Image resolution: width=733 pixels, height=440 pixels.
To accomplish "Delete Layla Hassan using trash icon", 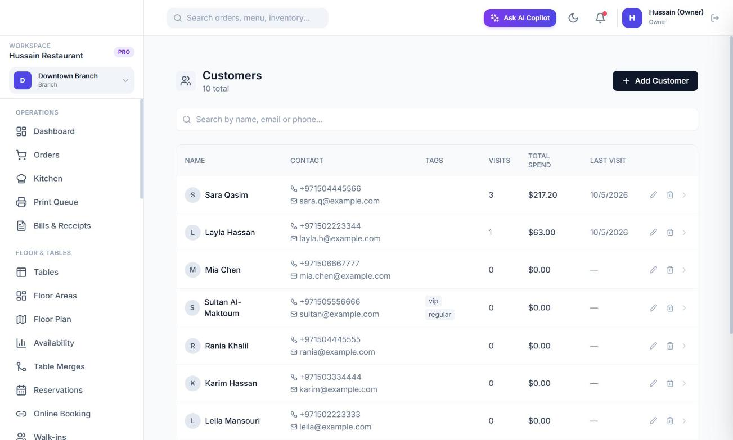I will pyautogui.click(x=670, y=233).
